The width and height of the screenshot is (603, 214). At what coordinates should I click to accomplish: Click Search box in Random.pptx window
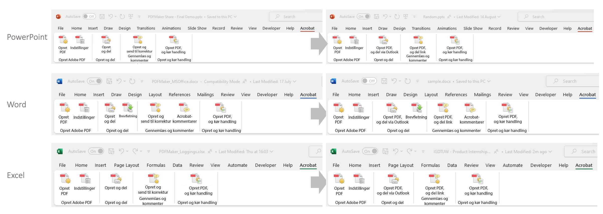pyautogui.click(x=556, y=17)
